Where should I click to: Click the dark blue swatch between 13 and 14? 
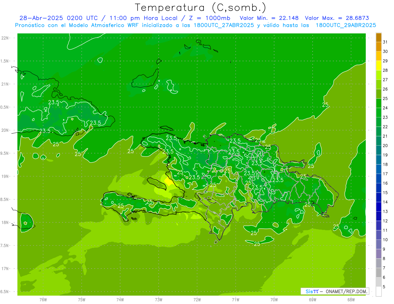click(x=379, y=207)
